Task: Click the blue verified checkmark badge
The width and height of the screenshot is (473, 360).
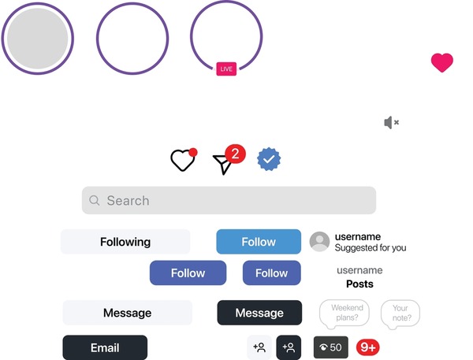Action: (x=269, y=159)
